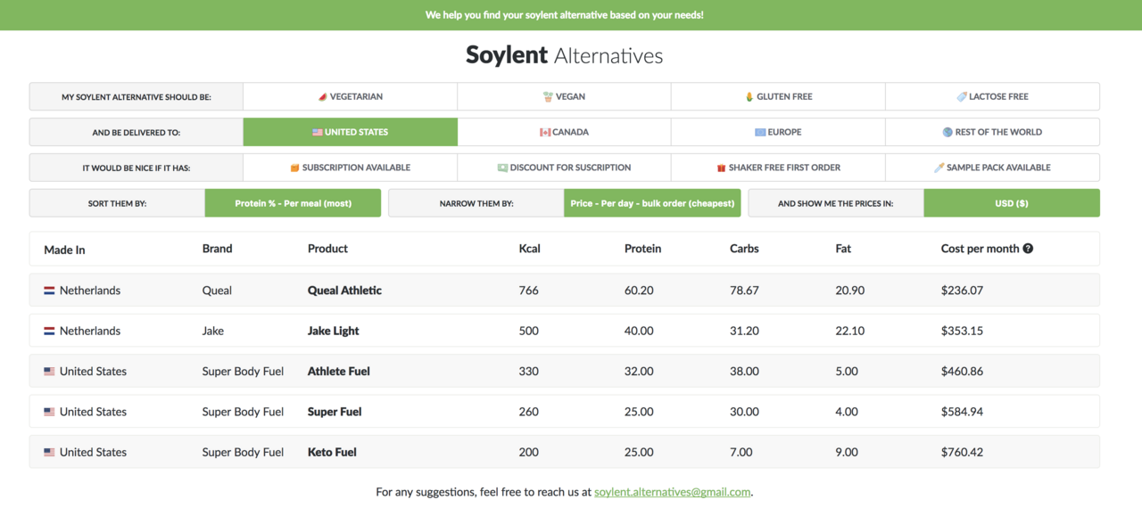Click the US flag in Athlete Fuel row
The image size is (1142, 508).
point(49,372)
